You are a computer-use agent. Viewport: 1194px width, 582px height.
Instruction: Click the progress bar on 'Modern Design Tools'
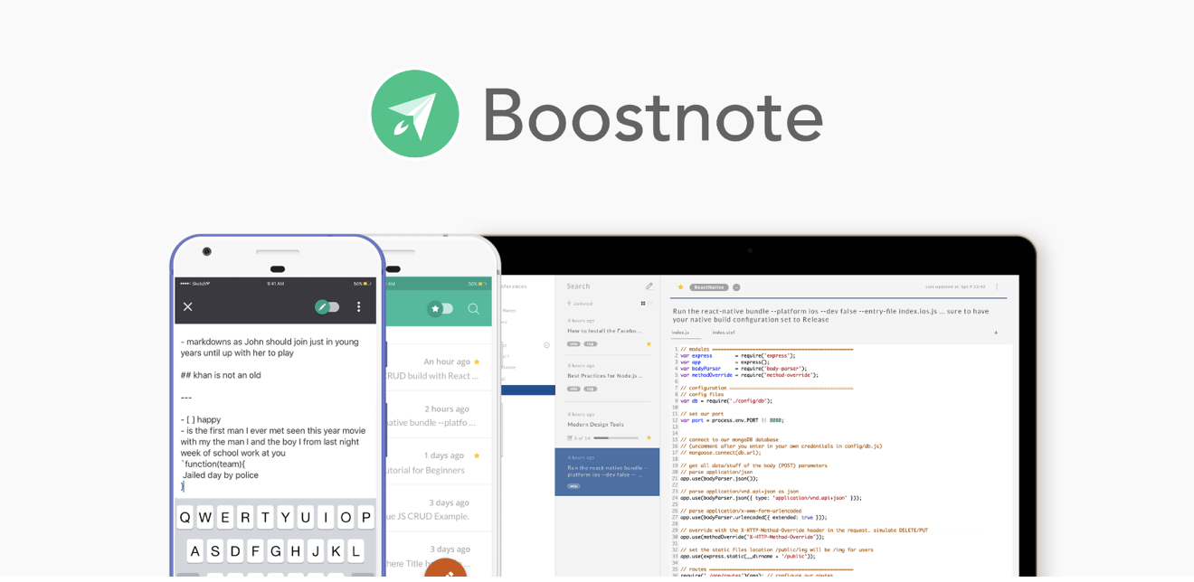(615, 437)
